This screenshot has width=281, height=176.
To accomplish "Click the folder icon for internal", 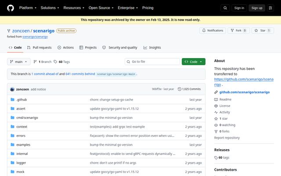I will coord(12,154).
